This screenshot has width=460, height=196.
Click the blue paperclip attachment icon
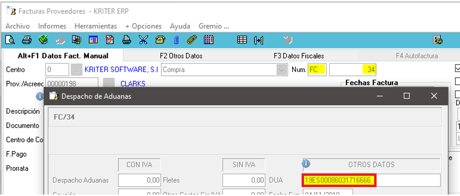[176, 40]
